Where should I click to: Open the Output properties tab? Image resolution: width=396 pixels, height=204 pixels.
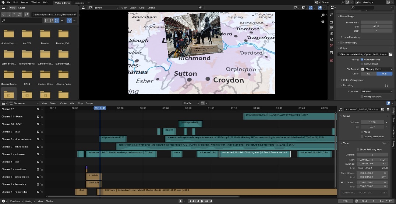[331, 28]
